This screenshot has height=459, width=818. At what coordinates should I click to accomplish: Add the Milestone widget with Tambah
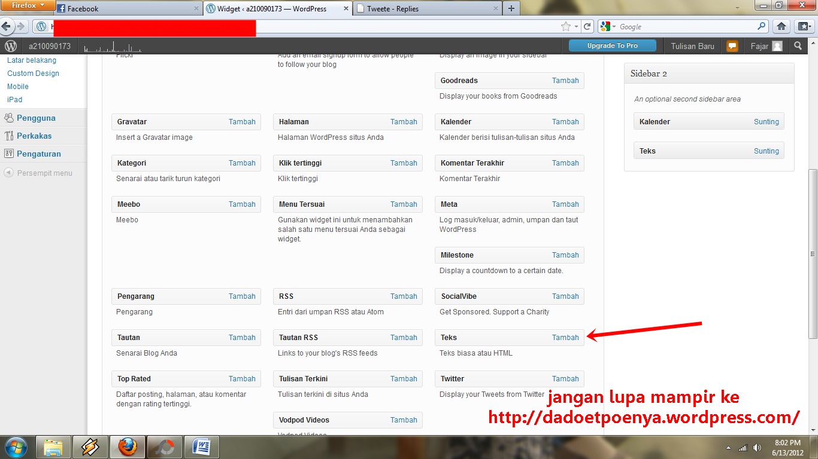pyautogui.click(x=565, y=255)
